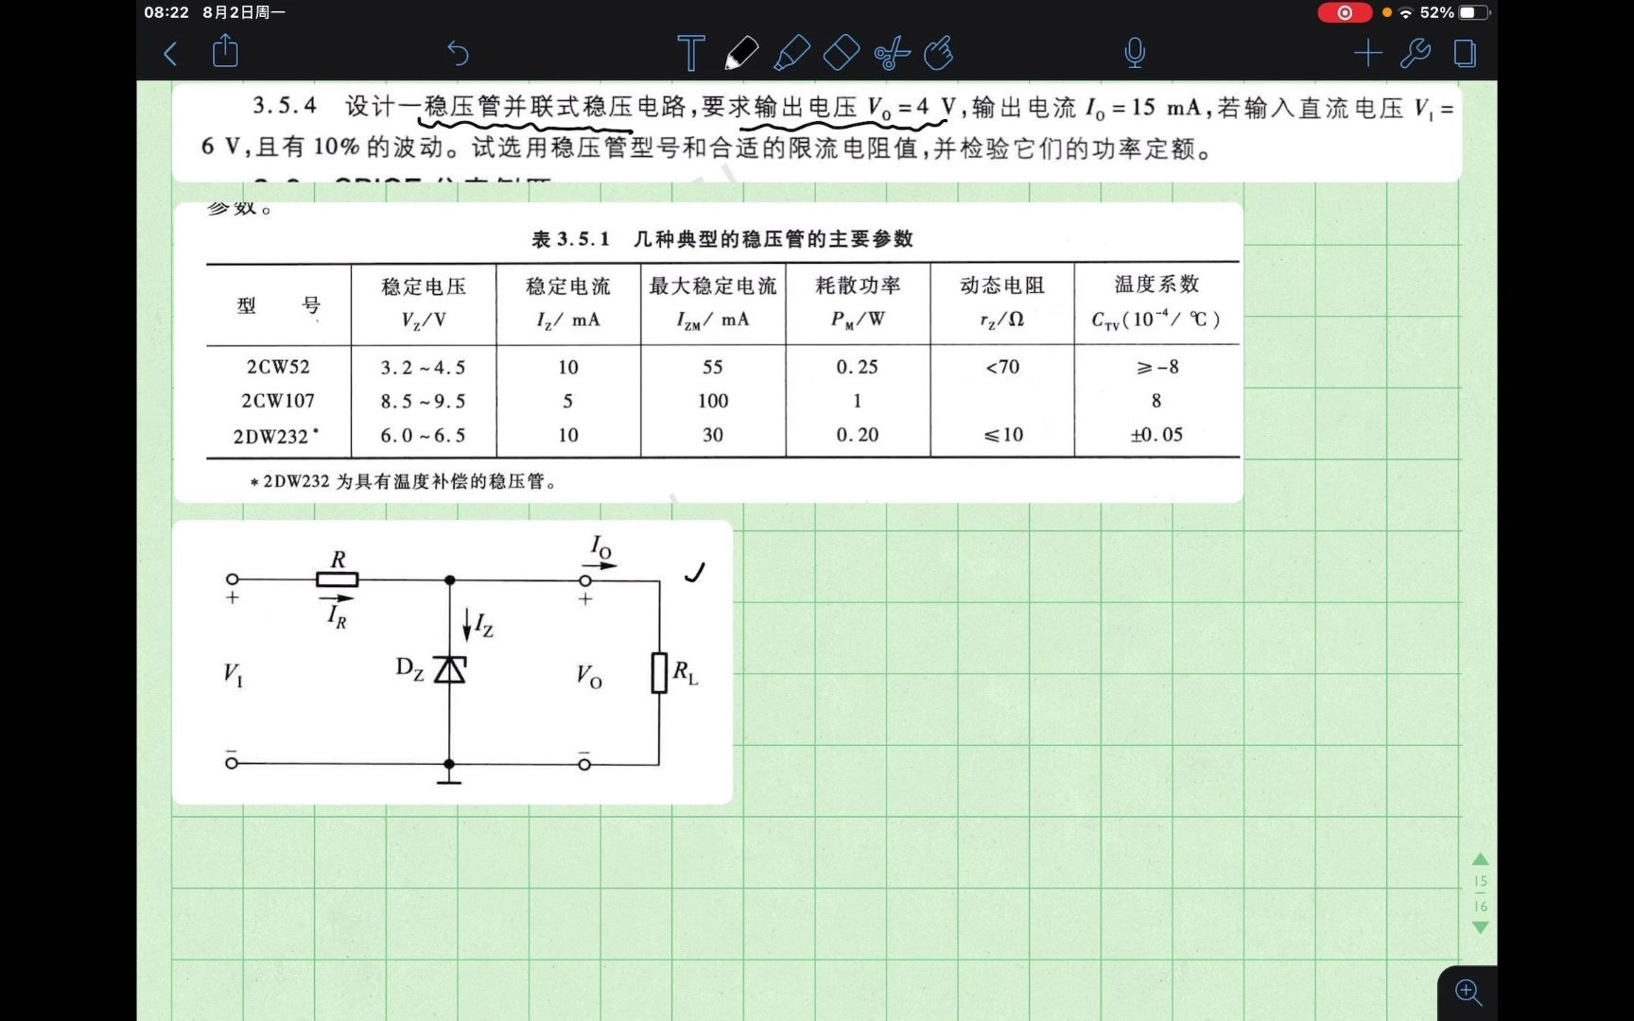Tap the up triangle for previous page

1480,860
